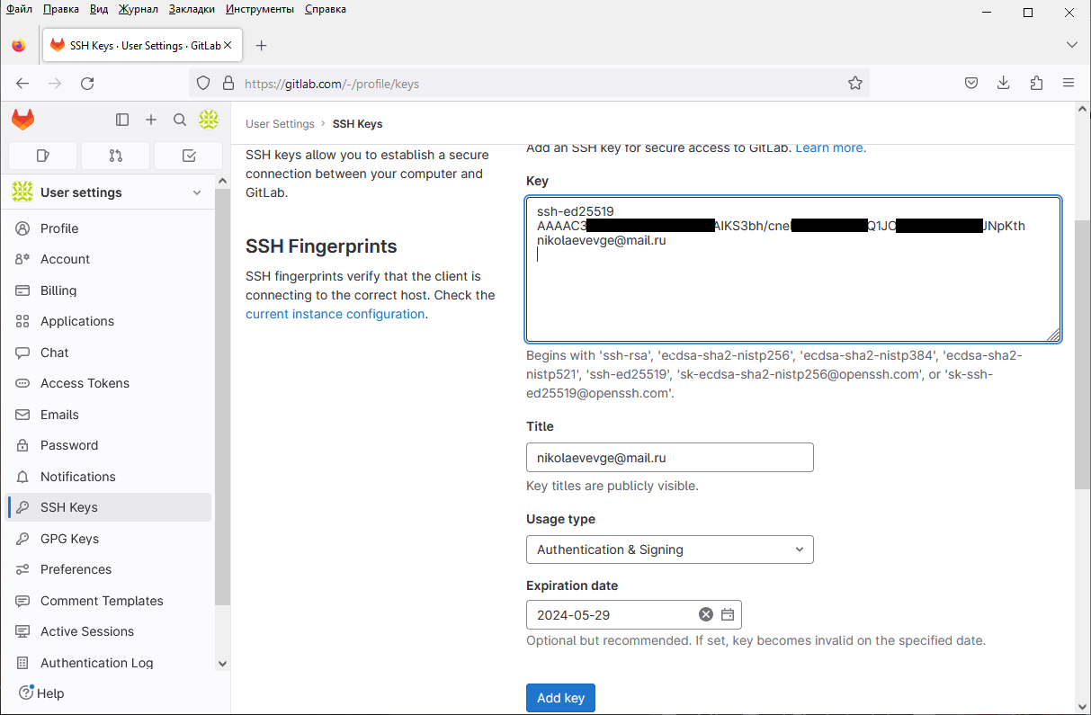Screen dimensions: 1091x715
Task: Click into the SSH Key text area
Action: click(x=793, y=270)
